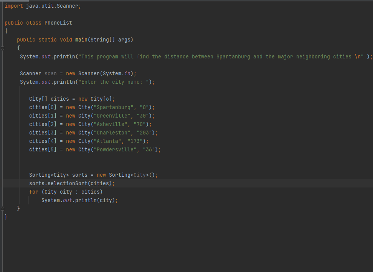373x272 pixels.
Task: Click the for-each loop keyword
Action: 33,191
